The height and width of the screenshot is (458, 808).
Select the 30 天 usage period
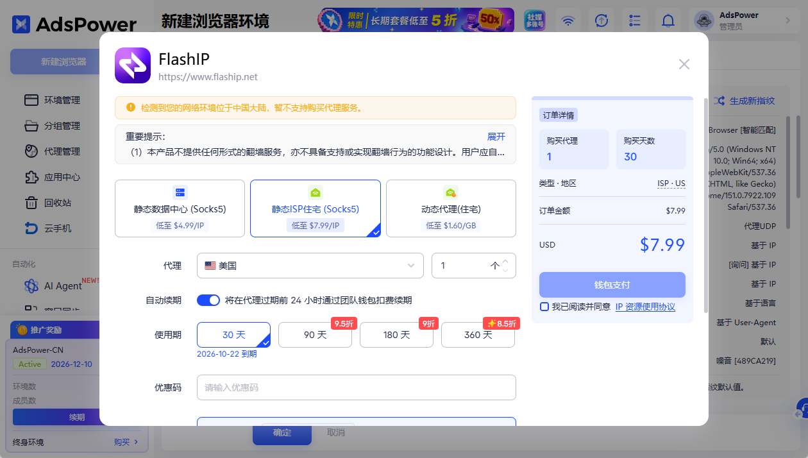click(234, 335)
